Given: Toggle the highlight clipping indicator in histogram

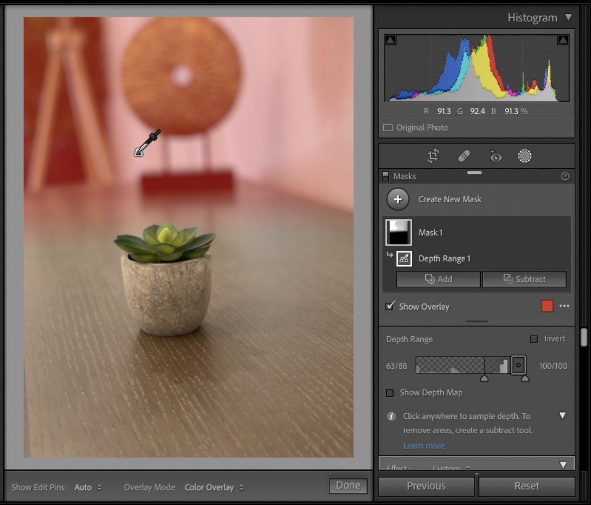Looking at the screenshot, I should click(563, 40).
